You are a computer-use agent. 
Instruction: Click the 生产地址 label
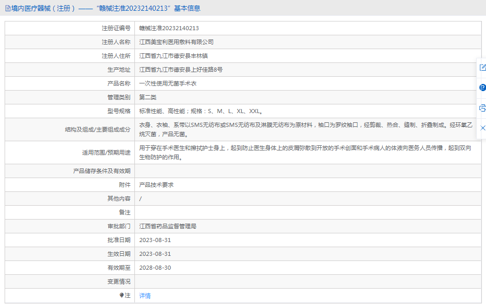click(x=119, y=70)
